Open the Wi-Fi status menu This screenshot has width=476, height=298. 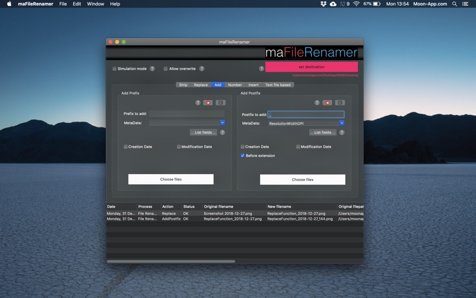(356, 4)
